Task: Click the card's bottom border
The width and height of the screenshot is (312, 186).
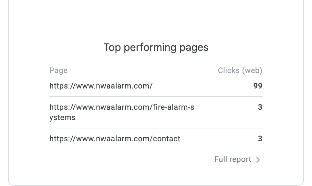Action: point(156,185)
